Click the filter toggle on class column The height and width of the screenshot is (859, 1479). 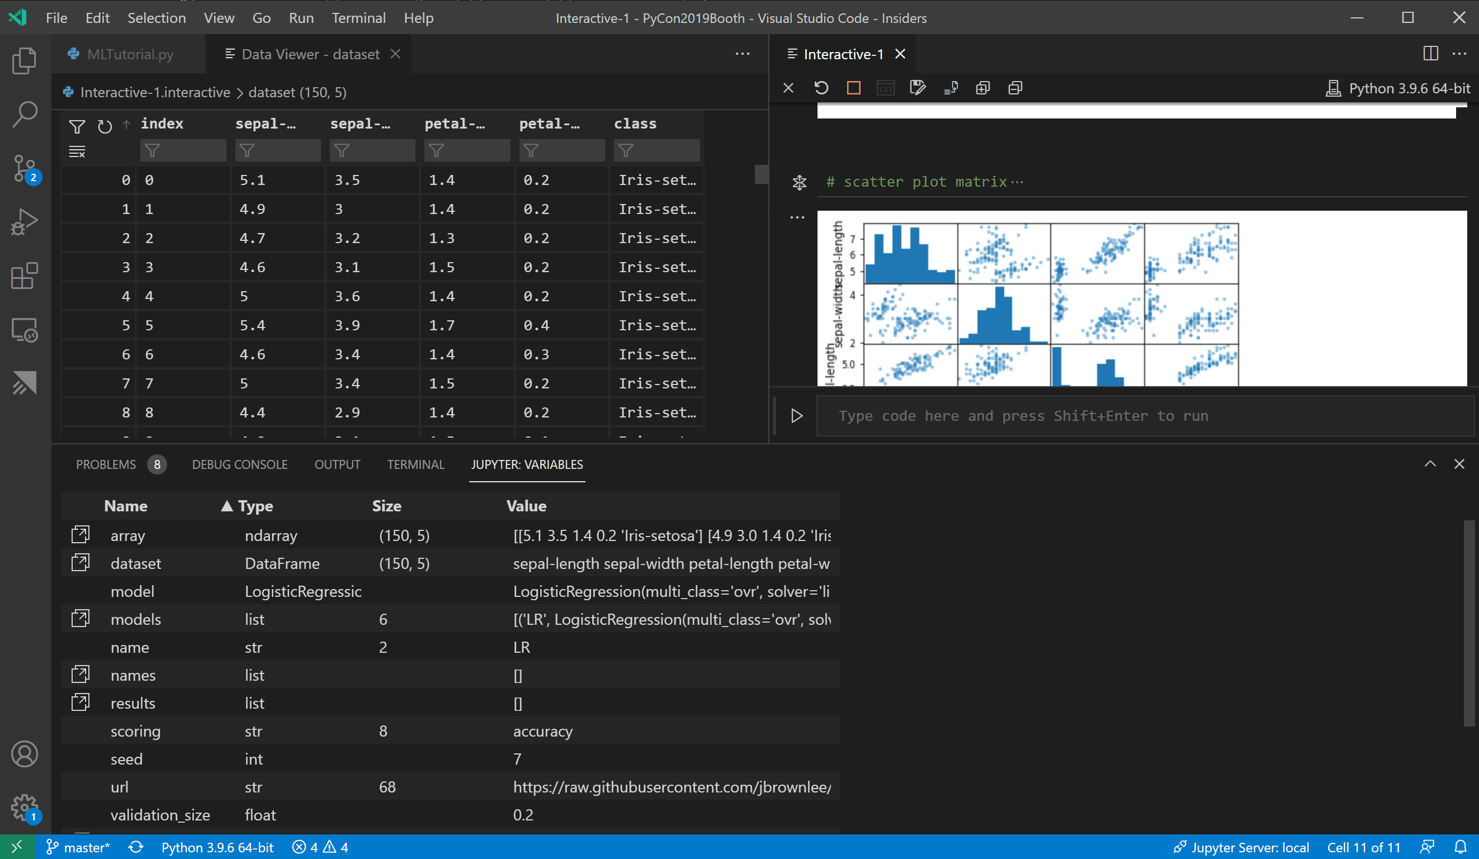(x=626, y=149)
